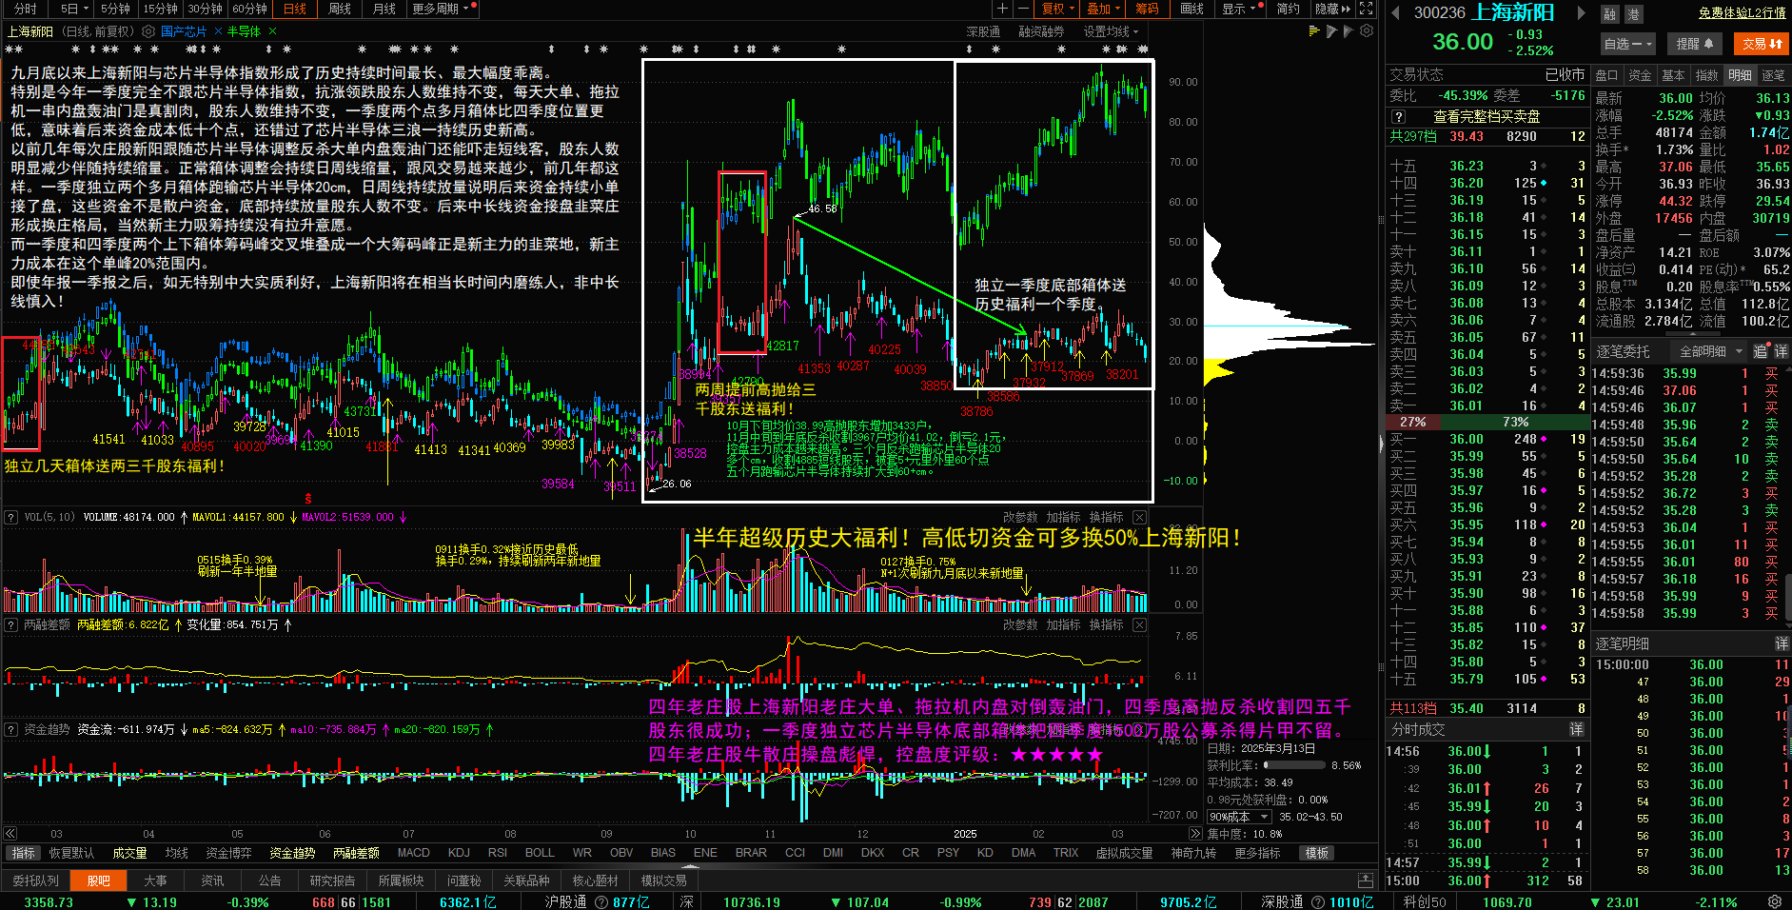Click the orange 交易 trade button
1792x910 pixels.
(x=1761, y=44)
